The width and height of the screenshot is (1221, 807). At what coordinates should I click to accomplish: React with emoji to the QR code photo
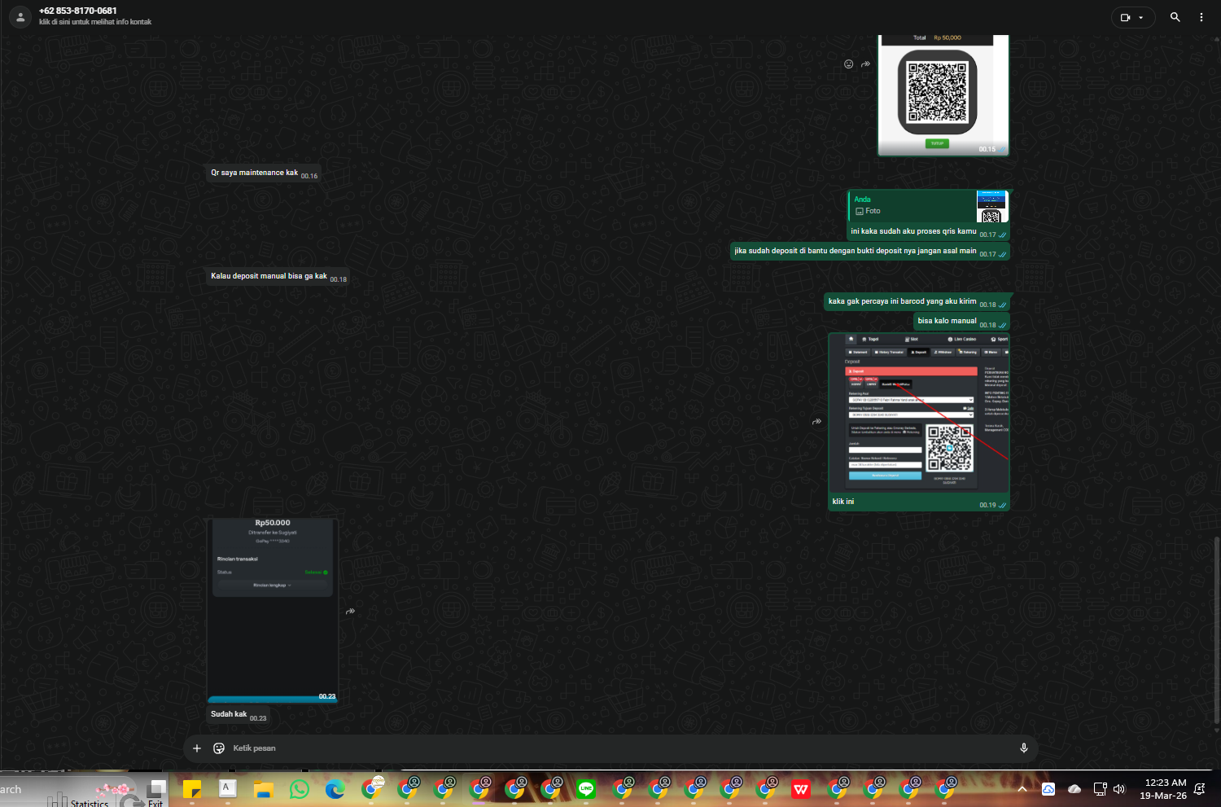pos(848,64)
